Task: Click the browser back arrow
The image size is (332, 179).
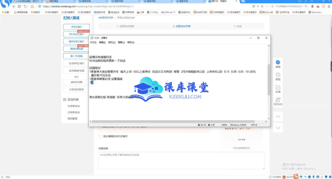Action: click(x=14, y=6)
